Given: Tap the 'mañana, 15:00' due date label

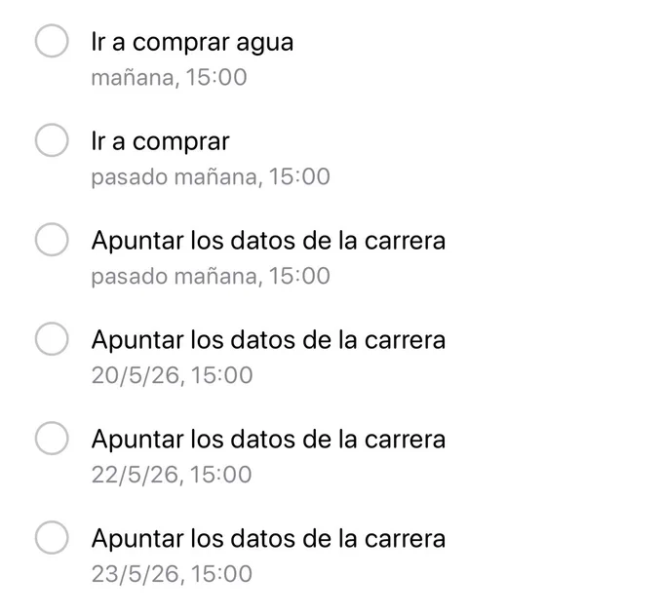Looking at the screenshot, I should coord(169,78).
